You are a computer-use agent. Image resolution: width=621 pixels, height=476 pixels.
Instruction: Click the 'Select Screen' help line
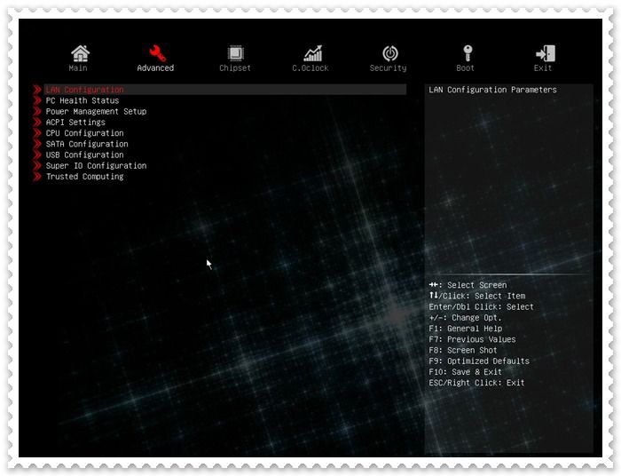468,285
